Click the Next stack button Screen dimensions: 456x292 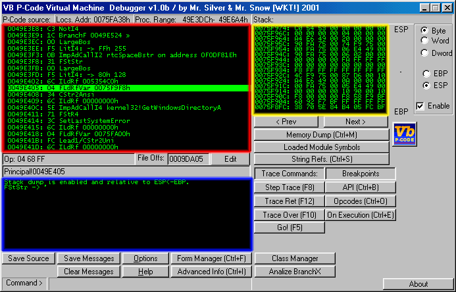356,122
